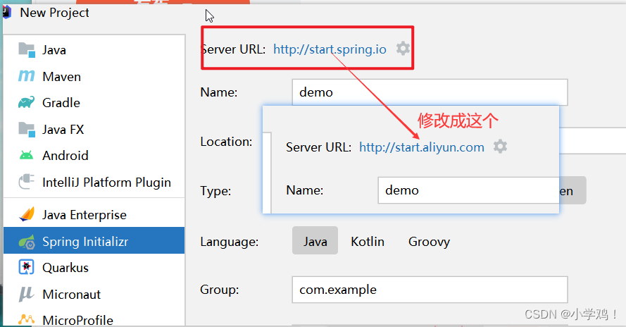
Task: Click the Gradle elephant icon
Action: click(x=26, y=102)
